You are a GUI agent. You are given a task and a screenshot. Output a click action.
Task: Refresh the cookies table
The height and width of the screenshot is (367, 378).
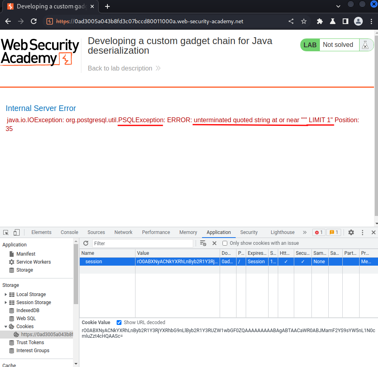click(86, 243)
